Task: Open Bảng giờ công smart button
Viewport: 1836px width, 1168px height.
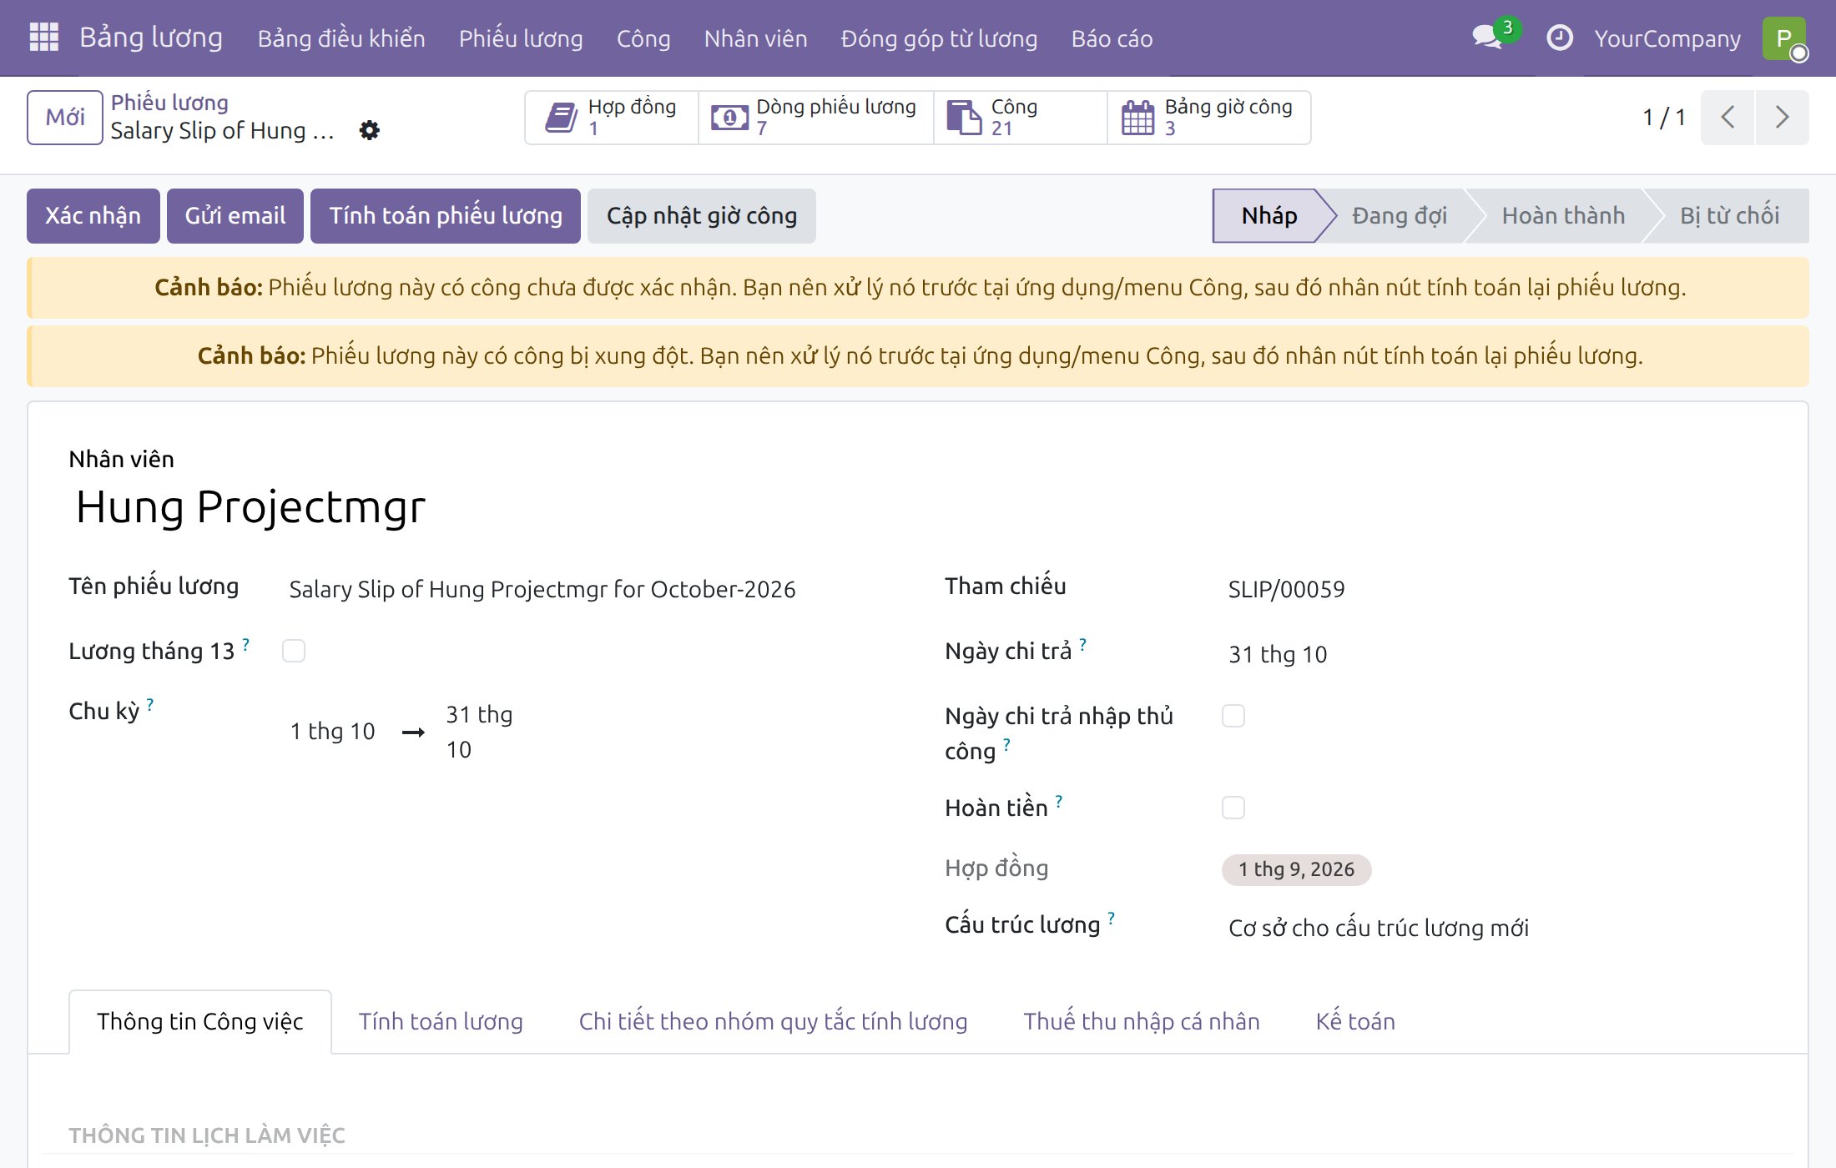Action: pyautogui.click(x=1208, y=118)
